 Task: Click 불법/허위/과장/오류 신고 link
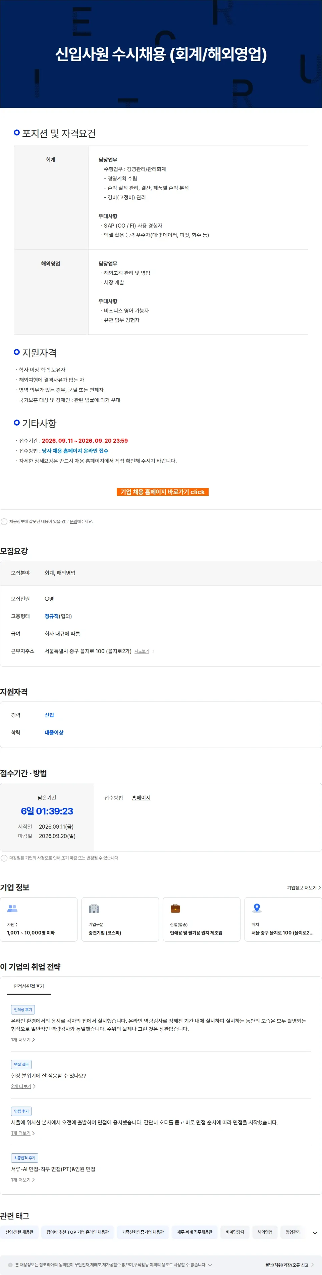pyautogui.click(x=286, y=1265)
